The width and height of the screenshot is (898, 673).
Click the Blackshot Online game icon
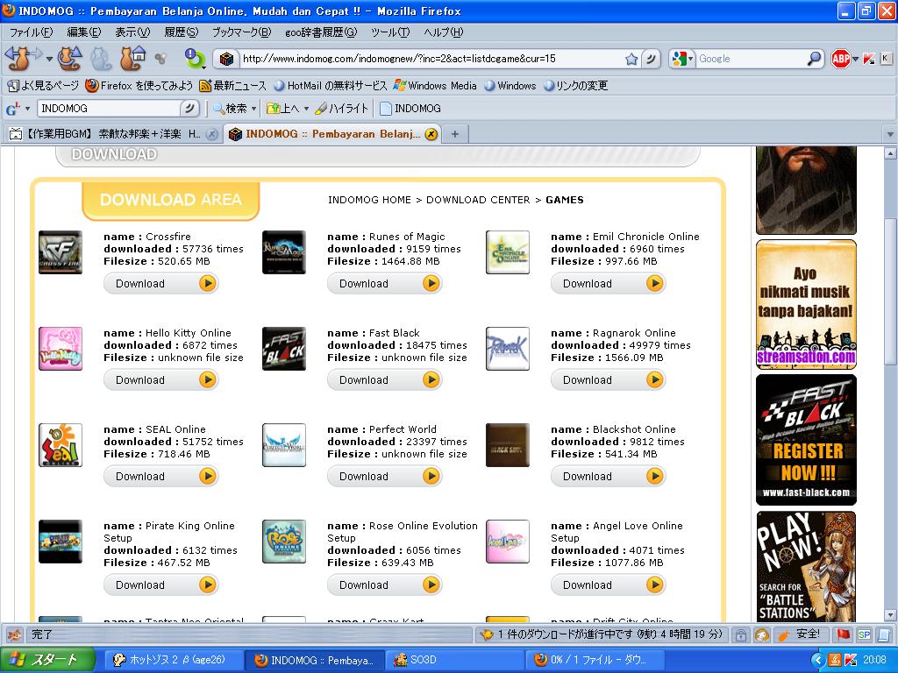(508, 445)
